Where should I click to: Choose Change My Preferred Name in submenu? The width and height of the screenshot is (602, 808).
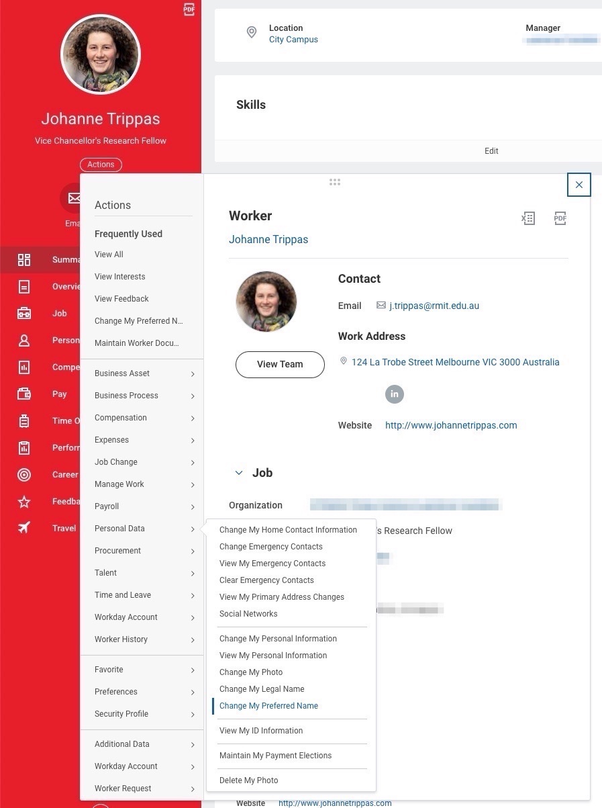[x=268, y=706]
